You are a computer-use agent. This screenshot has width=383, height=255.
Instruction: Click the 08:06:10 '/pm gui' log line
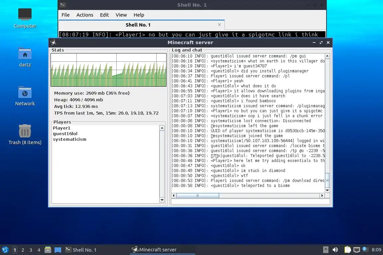click(239, 56)
